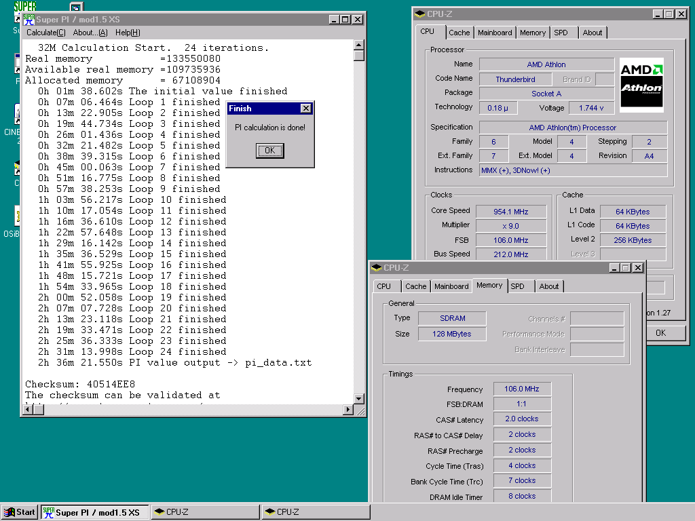Click the front CPU-Z title bar chip icon
Screen dimensions: 695x521
pyautogui.click(x=376, y=267)
